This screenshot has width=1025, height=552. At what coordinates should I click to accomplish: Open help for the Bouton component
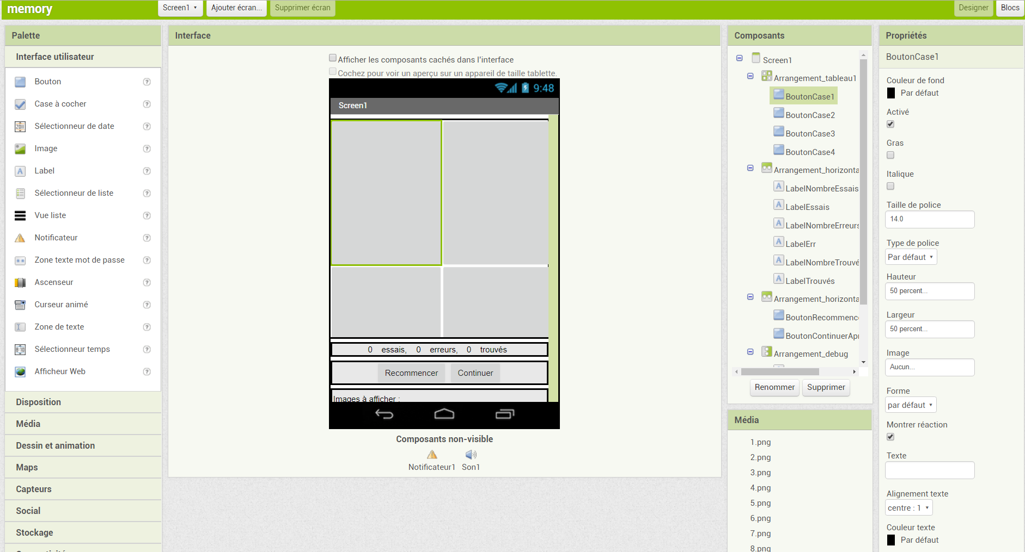click(147, 82)
